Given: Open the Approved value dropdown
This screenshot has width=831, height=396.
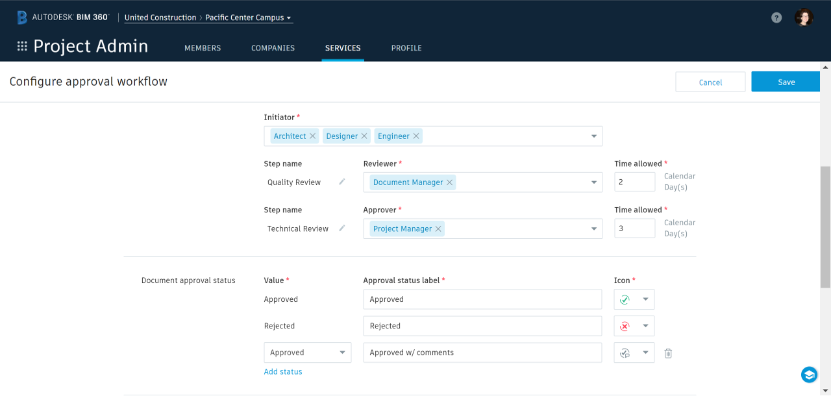Looking at the screenshot, I should click(308, 353).
